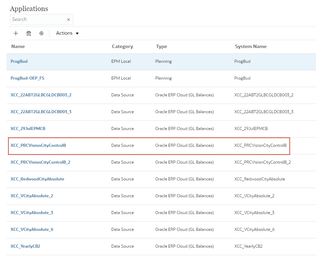
Task: Click the System Name column header
Action: pos(251,46)
